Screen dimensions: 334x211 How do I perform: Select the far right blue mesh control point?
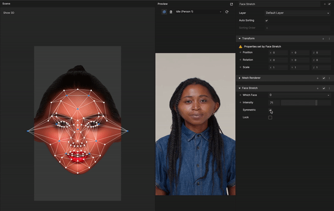click(127, 131)
